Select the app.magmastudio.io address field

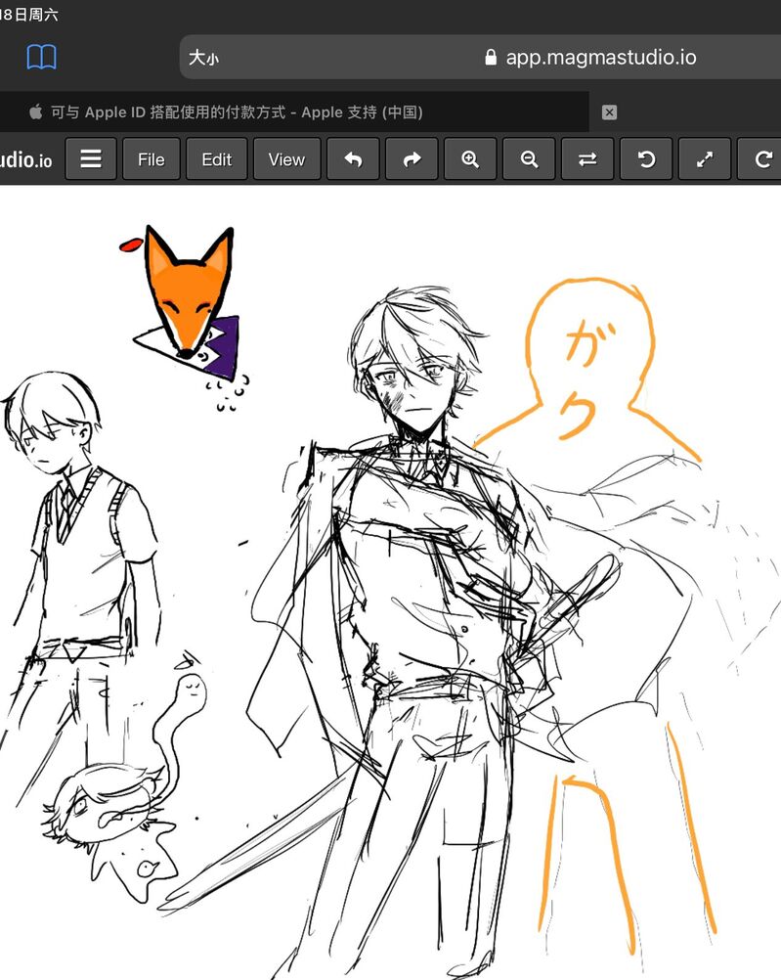coord(480,58)
